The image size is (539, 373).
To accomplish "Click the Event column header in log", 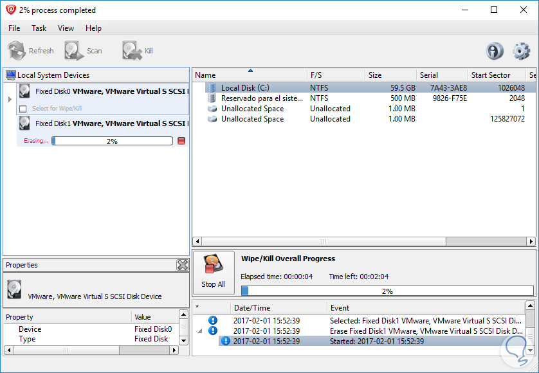I will tap(426, 307).
